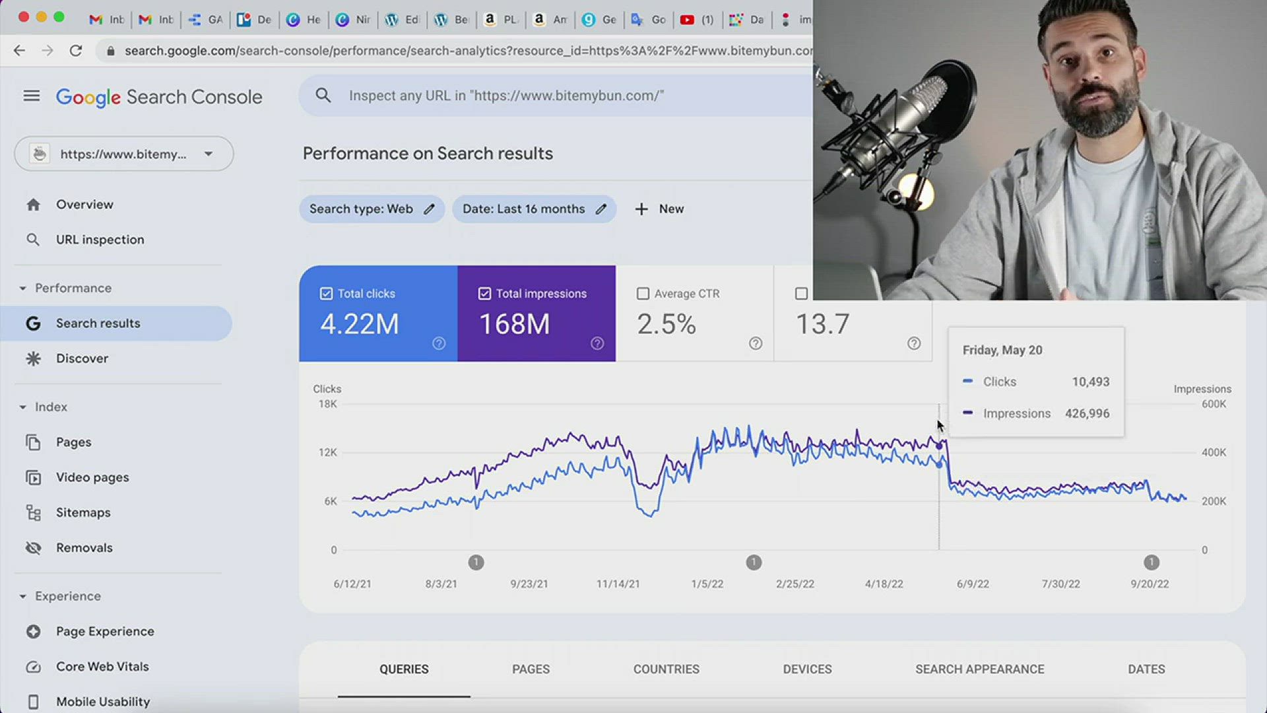Screen dimensions: 1267x713
Task: Open help icon on Total impressions card
Action: (x=597, y=343)
